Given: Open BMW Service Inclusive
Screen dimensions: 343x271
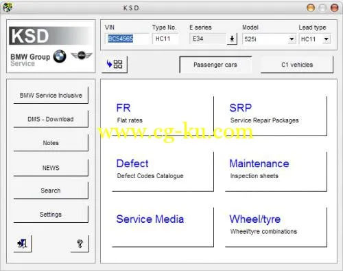Looking at the screenshot, I should pos(51,96).
